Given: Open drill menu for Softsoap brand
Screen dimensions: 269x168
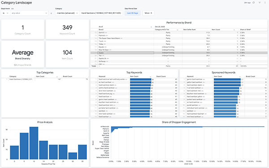Looking at the screenshot, I should (x=107, y=62).
